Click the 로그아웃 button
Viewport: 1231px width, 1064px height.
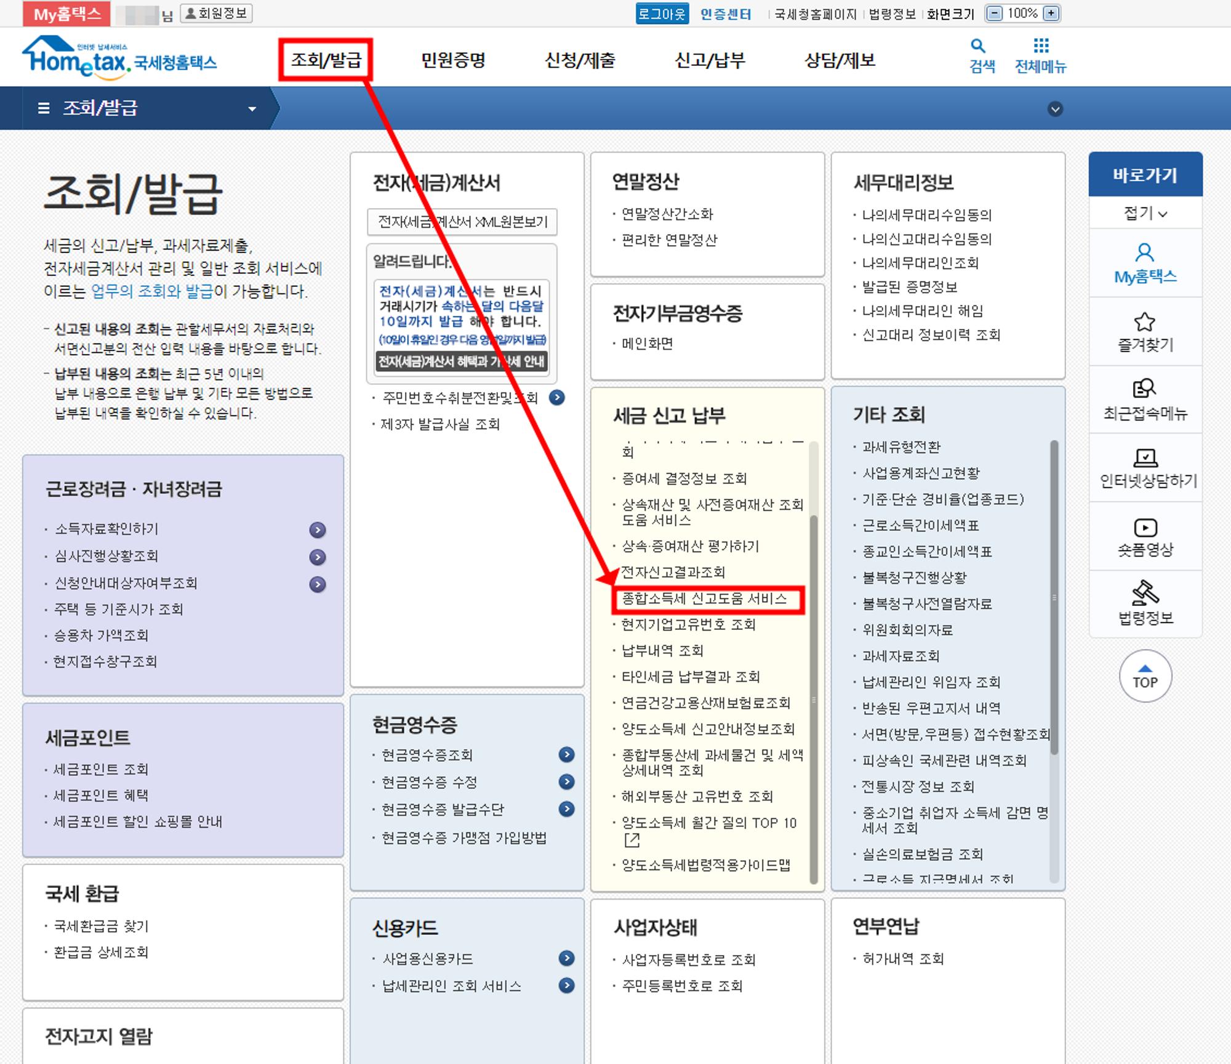pos(662,14)
